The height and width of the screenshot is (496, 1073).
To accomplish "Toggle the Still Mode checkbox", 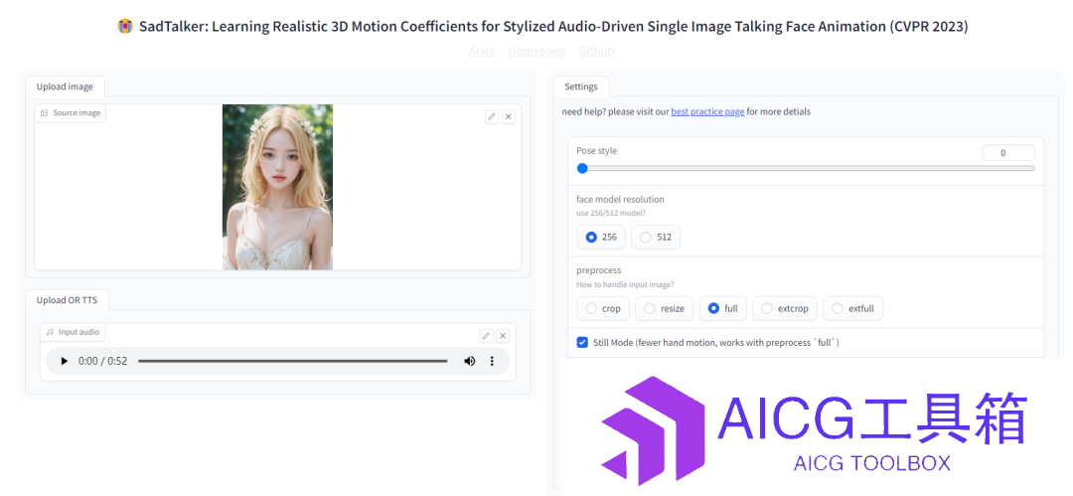I will point(582,342).
